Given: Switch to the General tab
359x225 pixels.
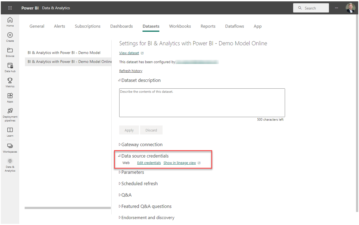Looking at the screenshot, I should (37, 26).
